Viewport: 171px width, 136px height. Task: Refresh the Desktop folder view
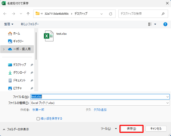coord(110,14)
